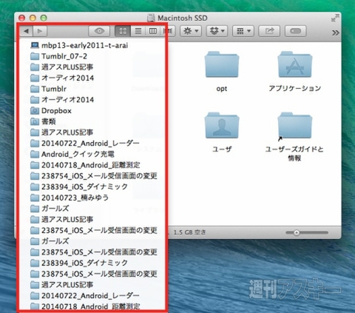This screenshot has width=355, height=313.
Task: Click the Edit Tags toolbar button
Action: [x=296, y=31]
